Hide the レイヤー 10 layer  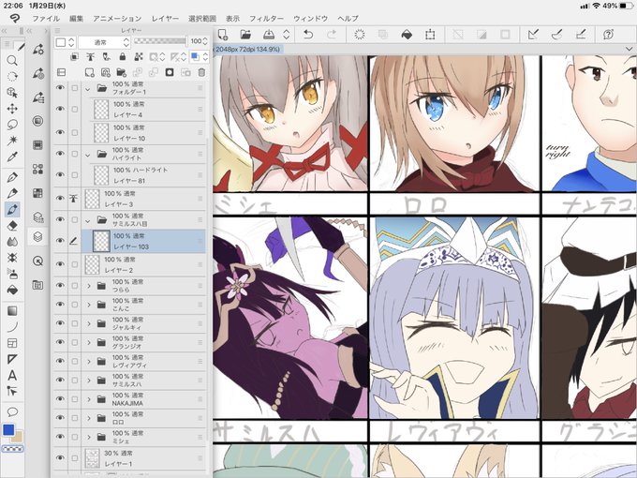pyautogui.click(x=60, y=132)
